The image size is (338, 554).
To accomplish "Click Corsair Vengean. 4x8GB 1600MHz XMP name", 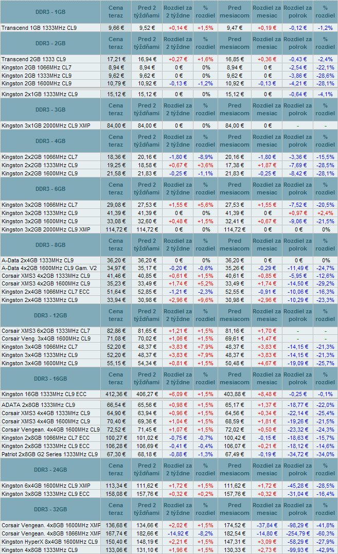I will (51, 525).
